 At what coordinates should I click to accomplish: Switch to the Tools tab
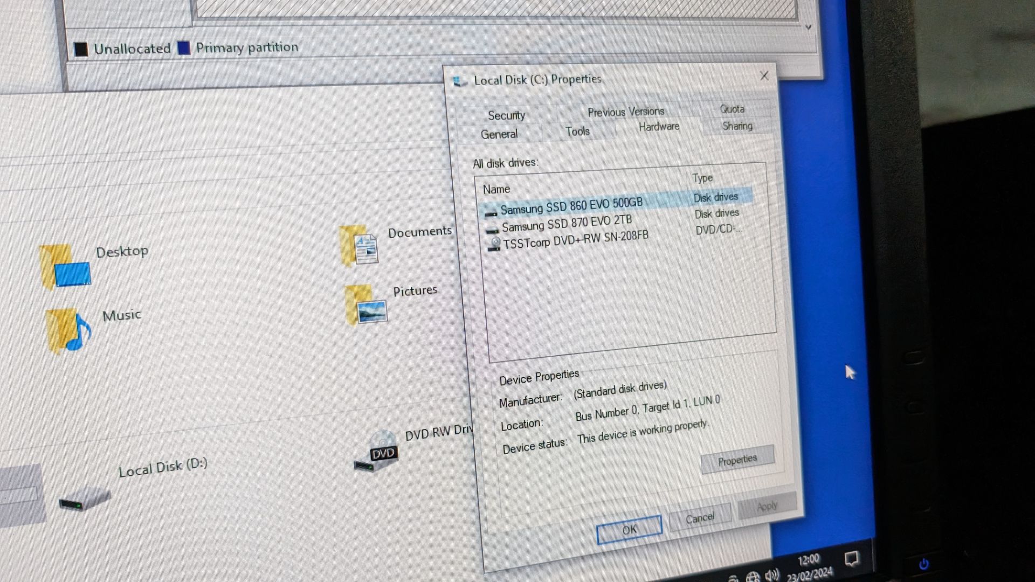[x=577, y=131]
